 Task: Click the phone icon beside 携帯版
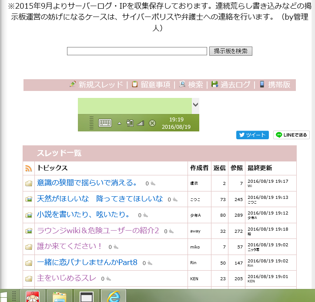[x=262, y=84]
